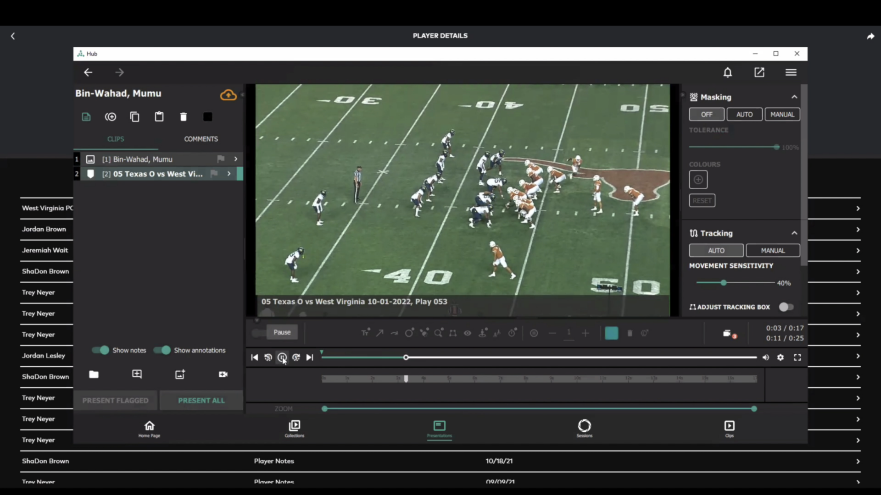Select the fullscreen expand icon

797,357
